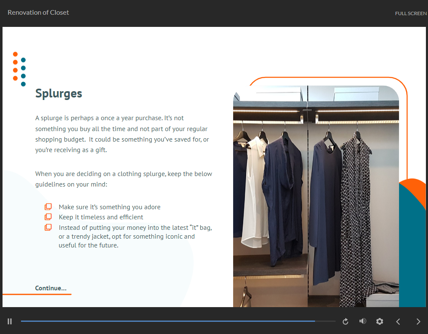Screen dimensions: 428x334
Task: Click the 'Renovation of Closet' course title
Action: tap(38, 13)
